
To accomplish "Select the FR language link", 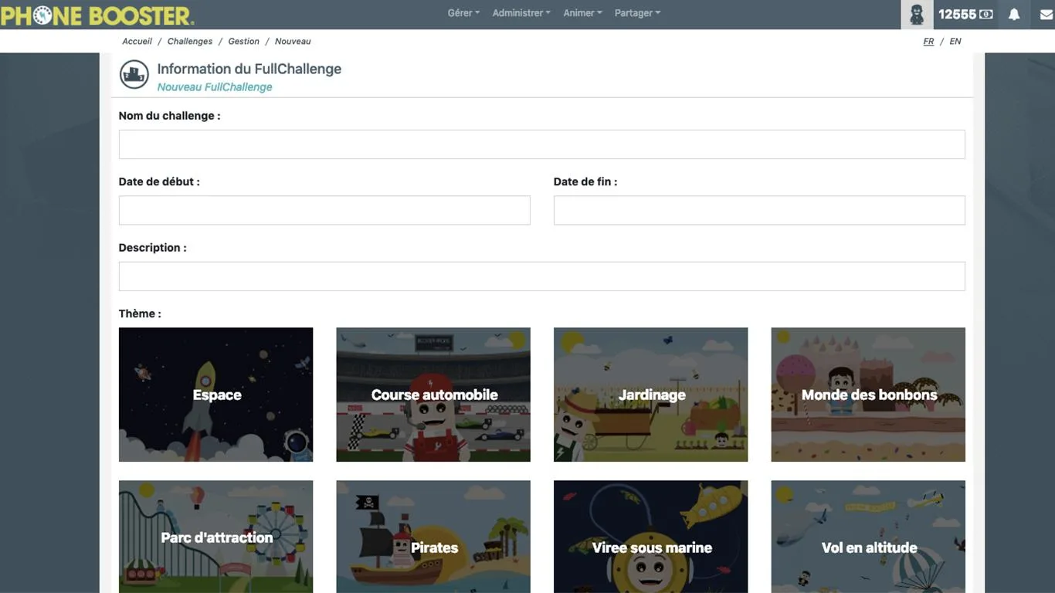I will point(928,42).
